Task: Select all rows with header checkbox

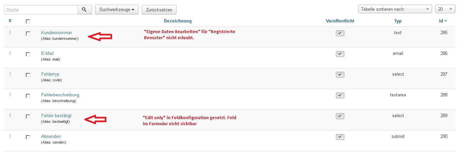Action: (28, 21)
